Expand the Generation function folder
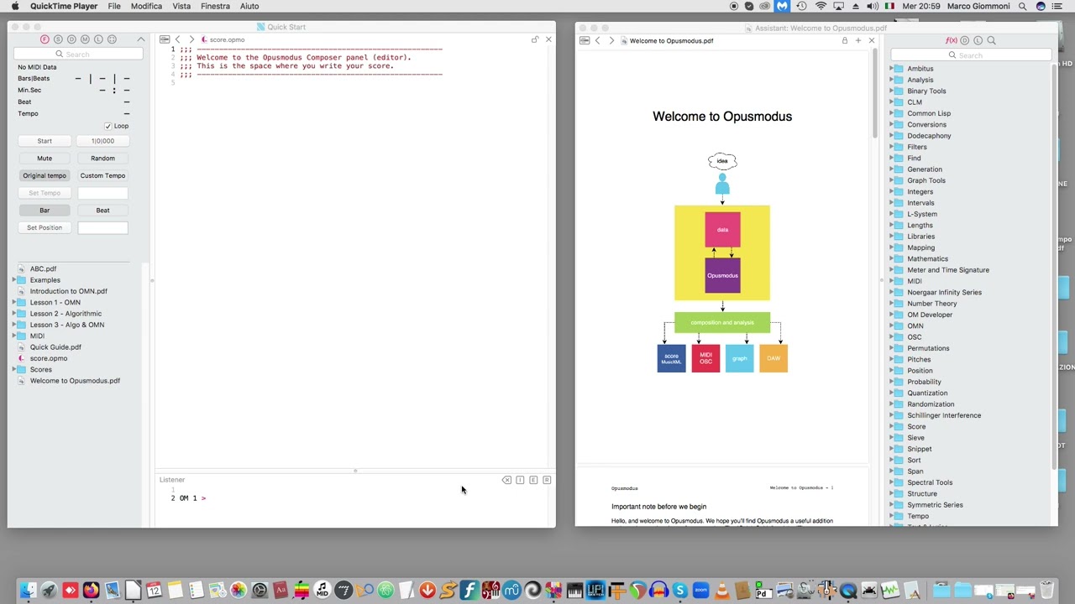 [x=891, y=169]
